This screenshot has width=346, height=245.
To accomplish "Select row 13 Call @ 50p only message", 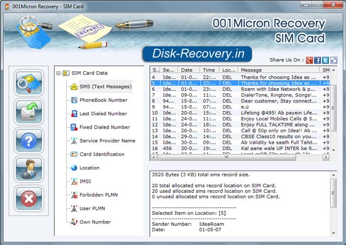I will coord(240,130).
